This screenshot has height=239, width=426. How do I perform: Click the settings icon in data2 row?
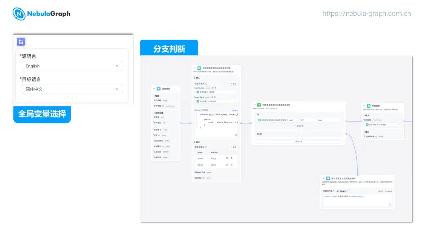tap(227, 165)
